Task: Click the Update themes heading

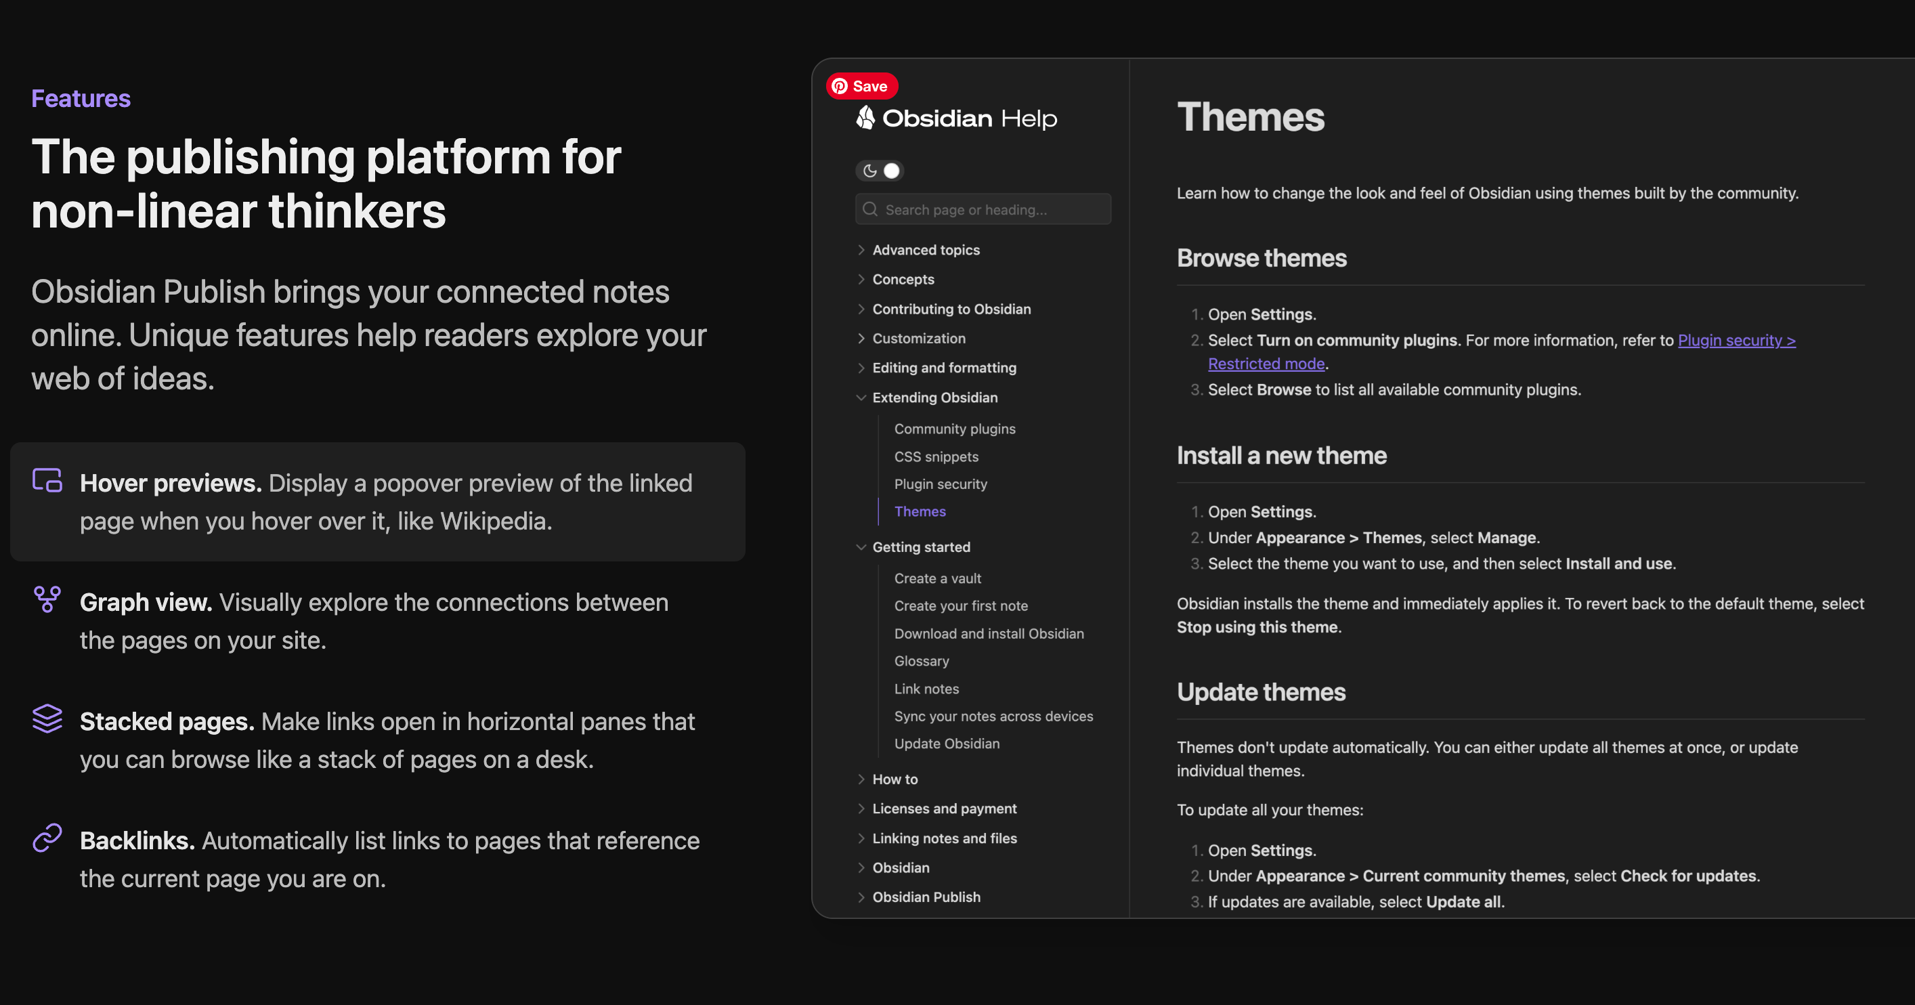Action: point(1261,692)
